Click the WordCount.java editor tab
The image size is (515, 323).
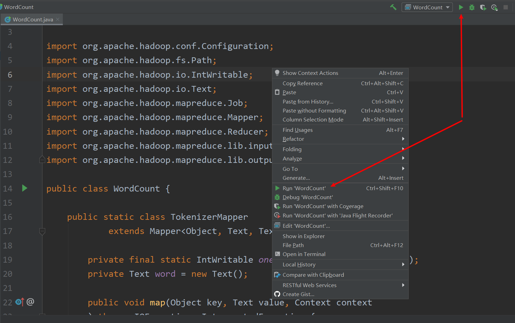coord(31,19)
